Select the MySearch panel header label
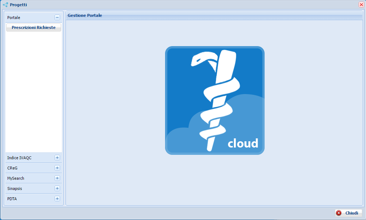The image size is (366, 220). click(16, 178)
